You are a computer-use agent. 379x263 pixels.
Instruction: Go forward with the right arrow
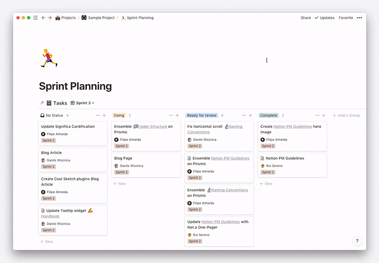pyautogui.click(x=50, y=18)
